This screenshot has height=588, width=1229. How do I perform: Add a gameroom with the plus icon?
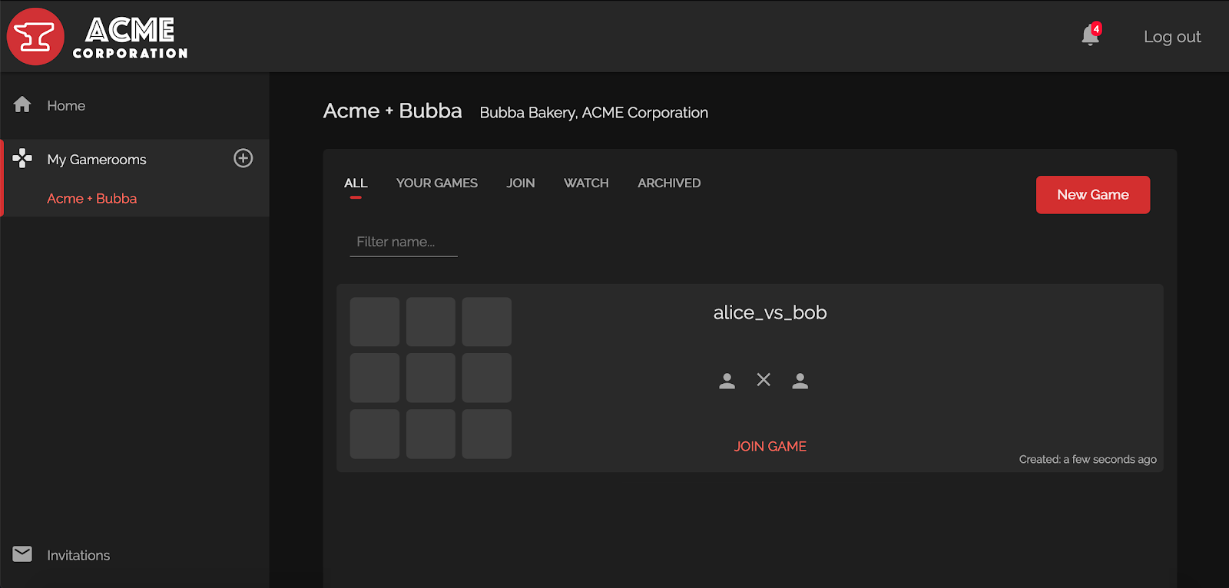tap(243, 158)
